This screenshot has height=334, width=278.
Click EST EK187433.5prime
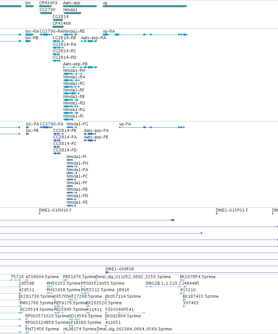[185, 300]
